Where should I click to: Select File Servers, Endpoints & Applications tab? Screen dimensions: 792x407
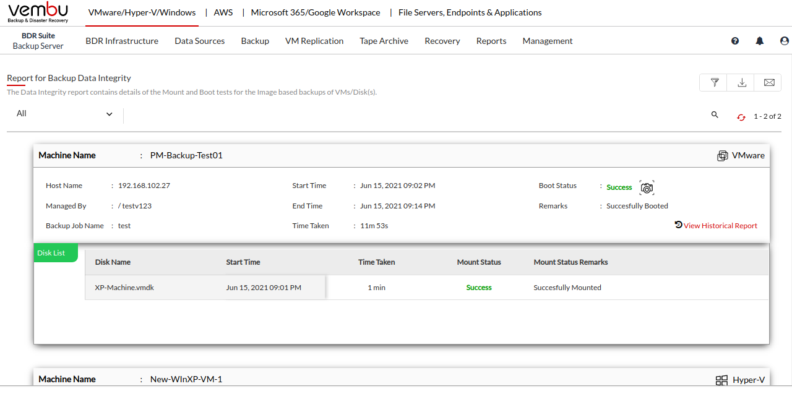470,12
